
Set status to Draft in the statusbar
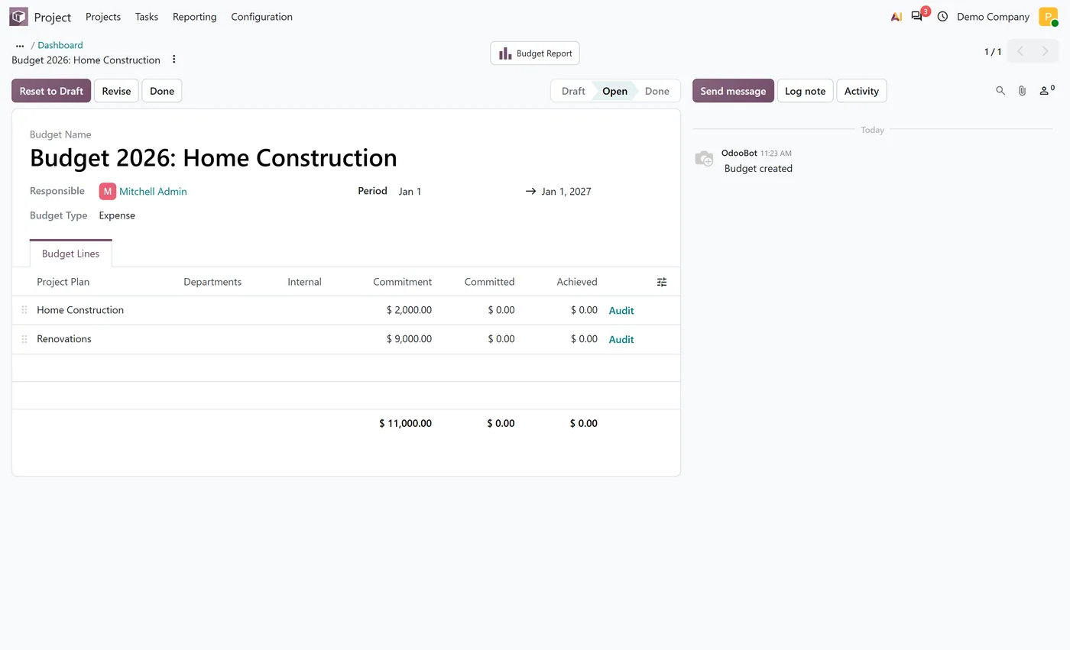[572, 91]
